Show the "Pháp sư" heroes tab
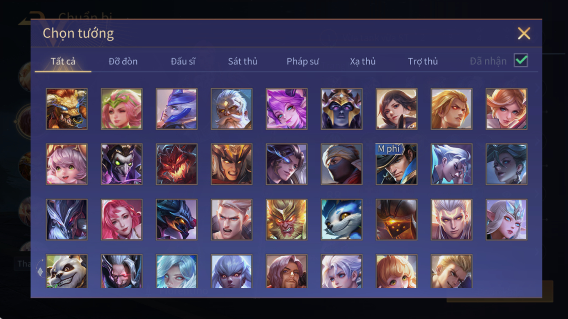Viewport: 568px width, 319px height. tap(303, 62)
